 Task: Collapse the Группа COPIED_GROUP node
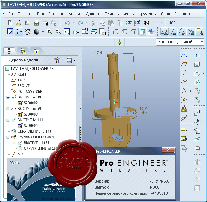coord(8,137)
